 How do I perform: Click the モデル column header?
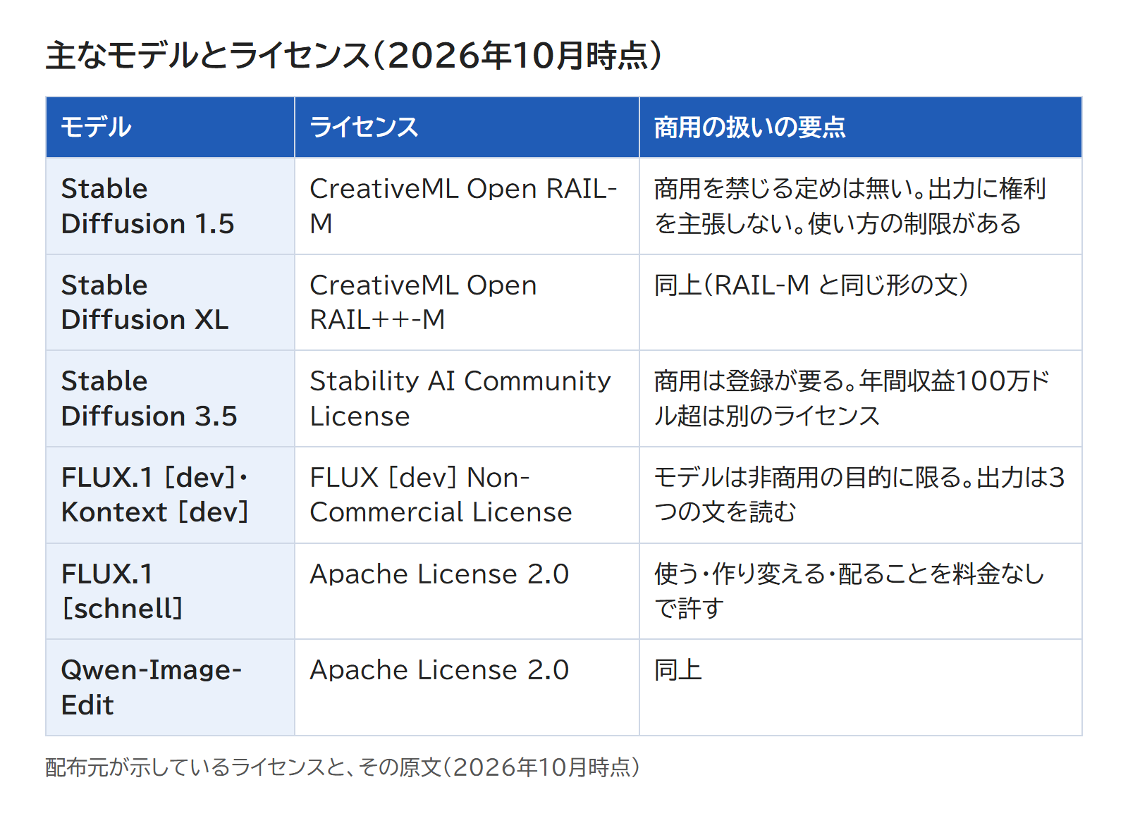point(170,128)
